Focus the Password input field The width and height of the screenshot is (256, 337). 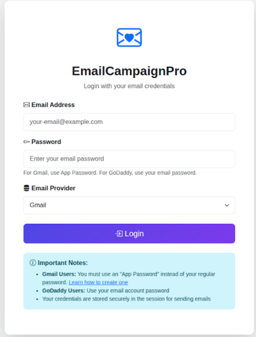point(129,159)
